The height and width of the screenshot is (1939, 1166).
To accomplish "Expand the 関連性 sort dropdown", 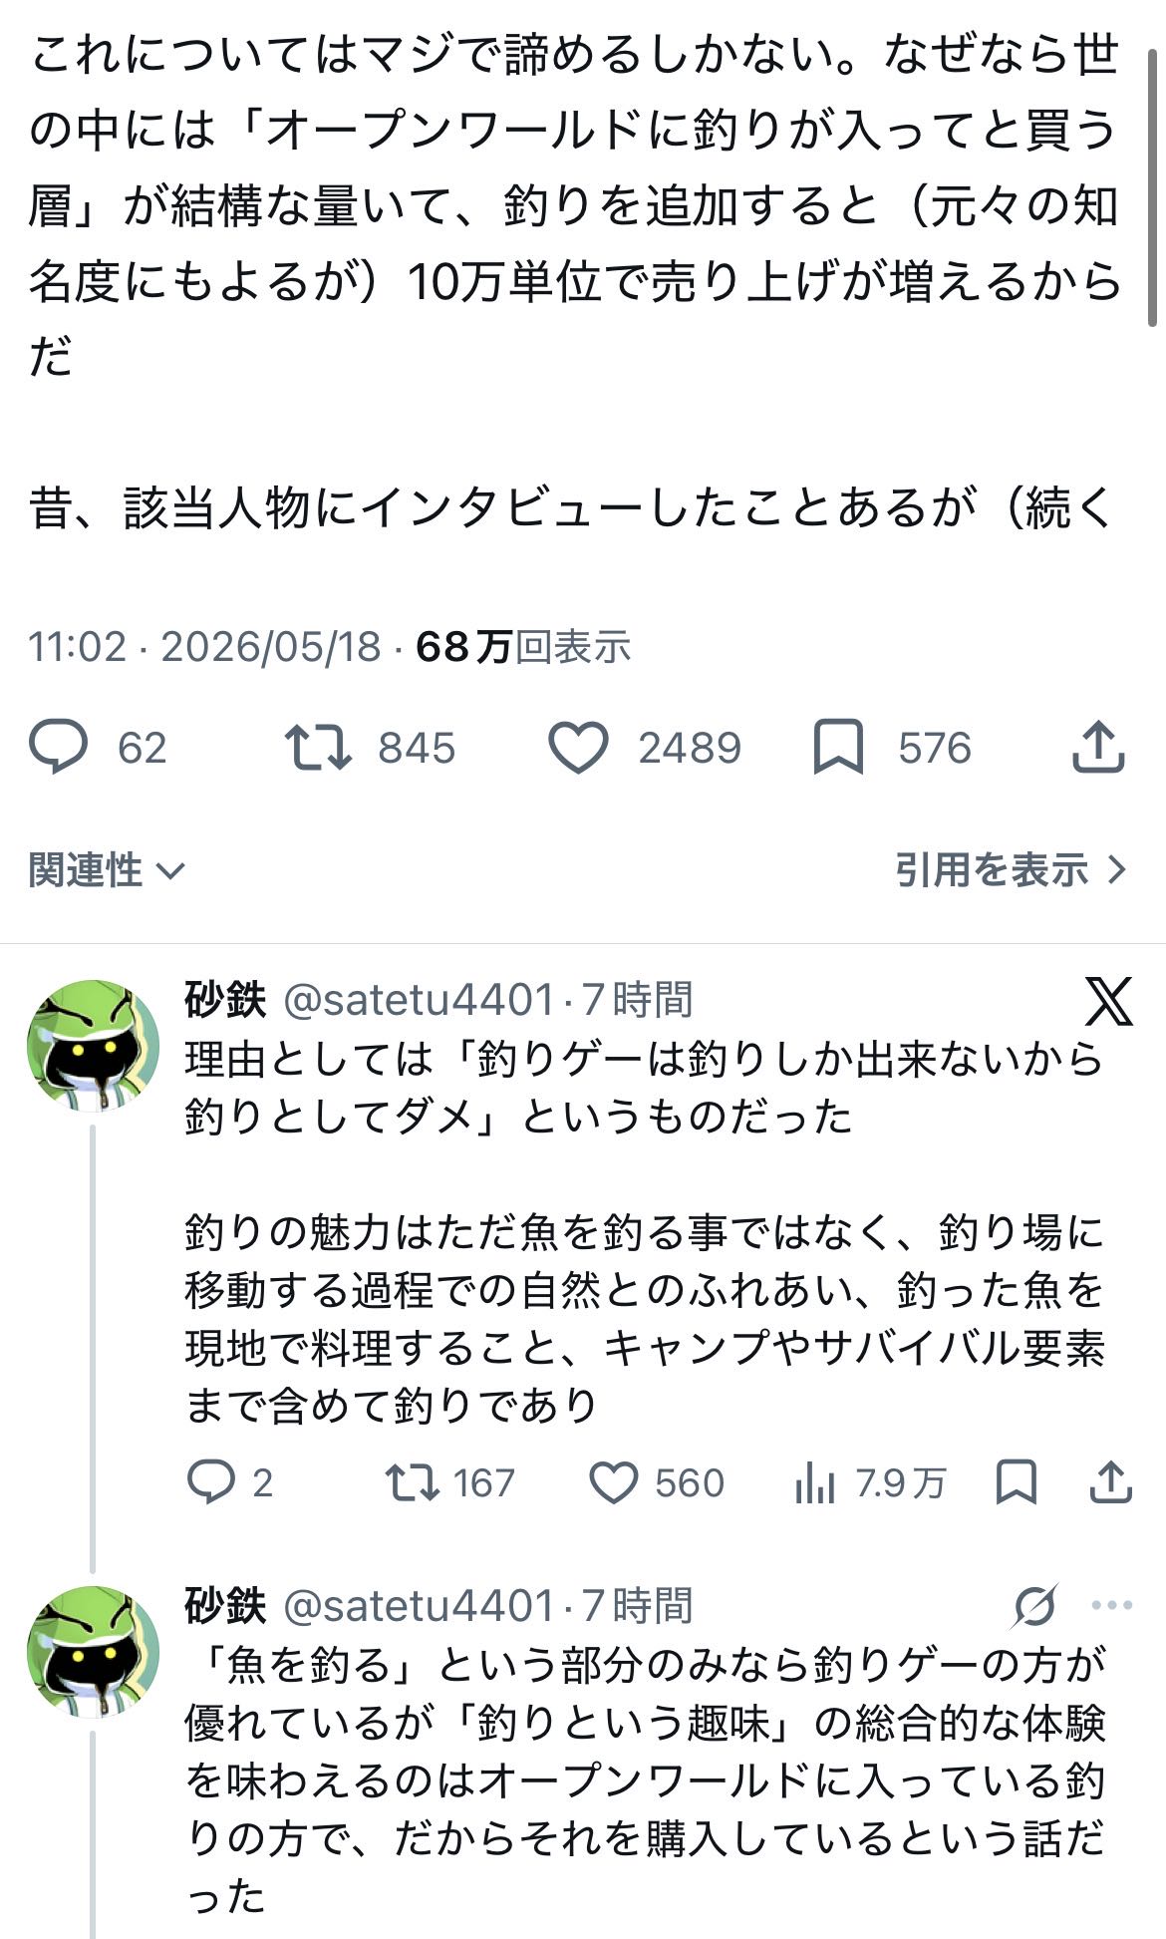I will 107,870.
